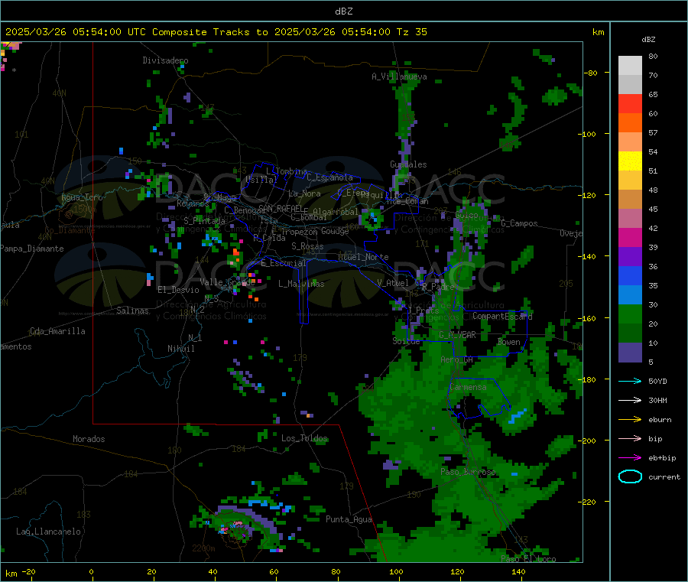Click the V_Atuel map label

(x=393, y=283)
